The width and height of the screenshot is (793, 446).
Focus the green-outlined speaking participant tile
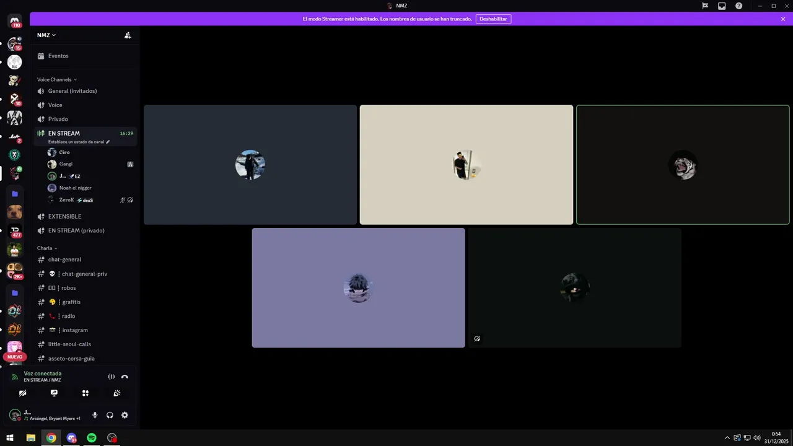[x=683, y=165]
